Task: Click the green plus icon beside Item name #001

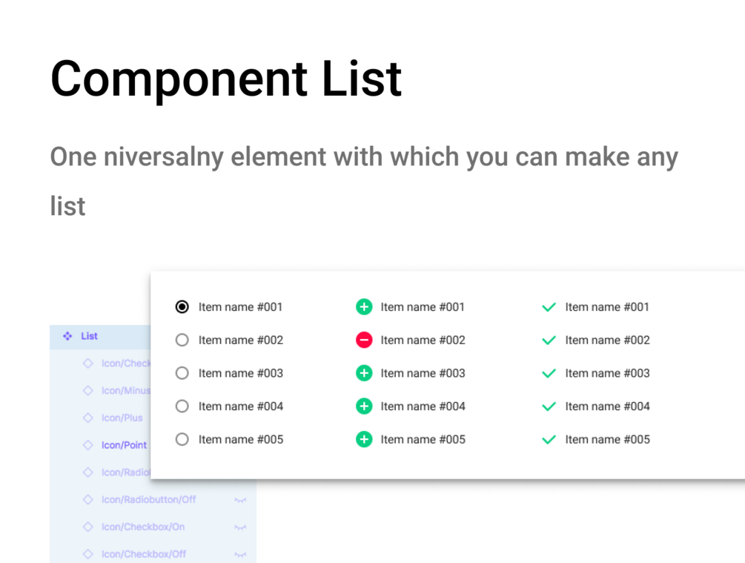Action: click(x=364, y=307)
